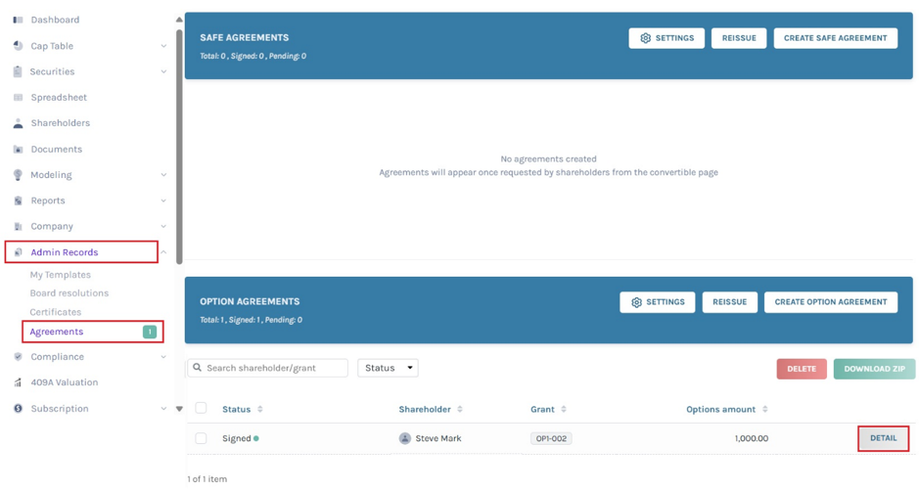The image size is (919, 492).
Task: Click Create Option Agreement button
Action: pyautogui.click(x=831, y=302)
